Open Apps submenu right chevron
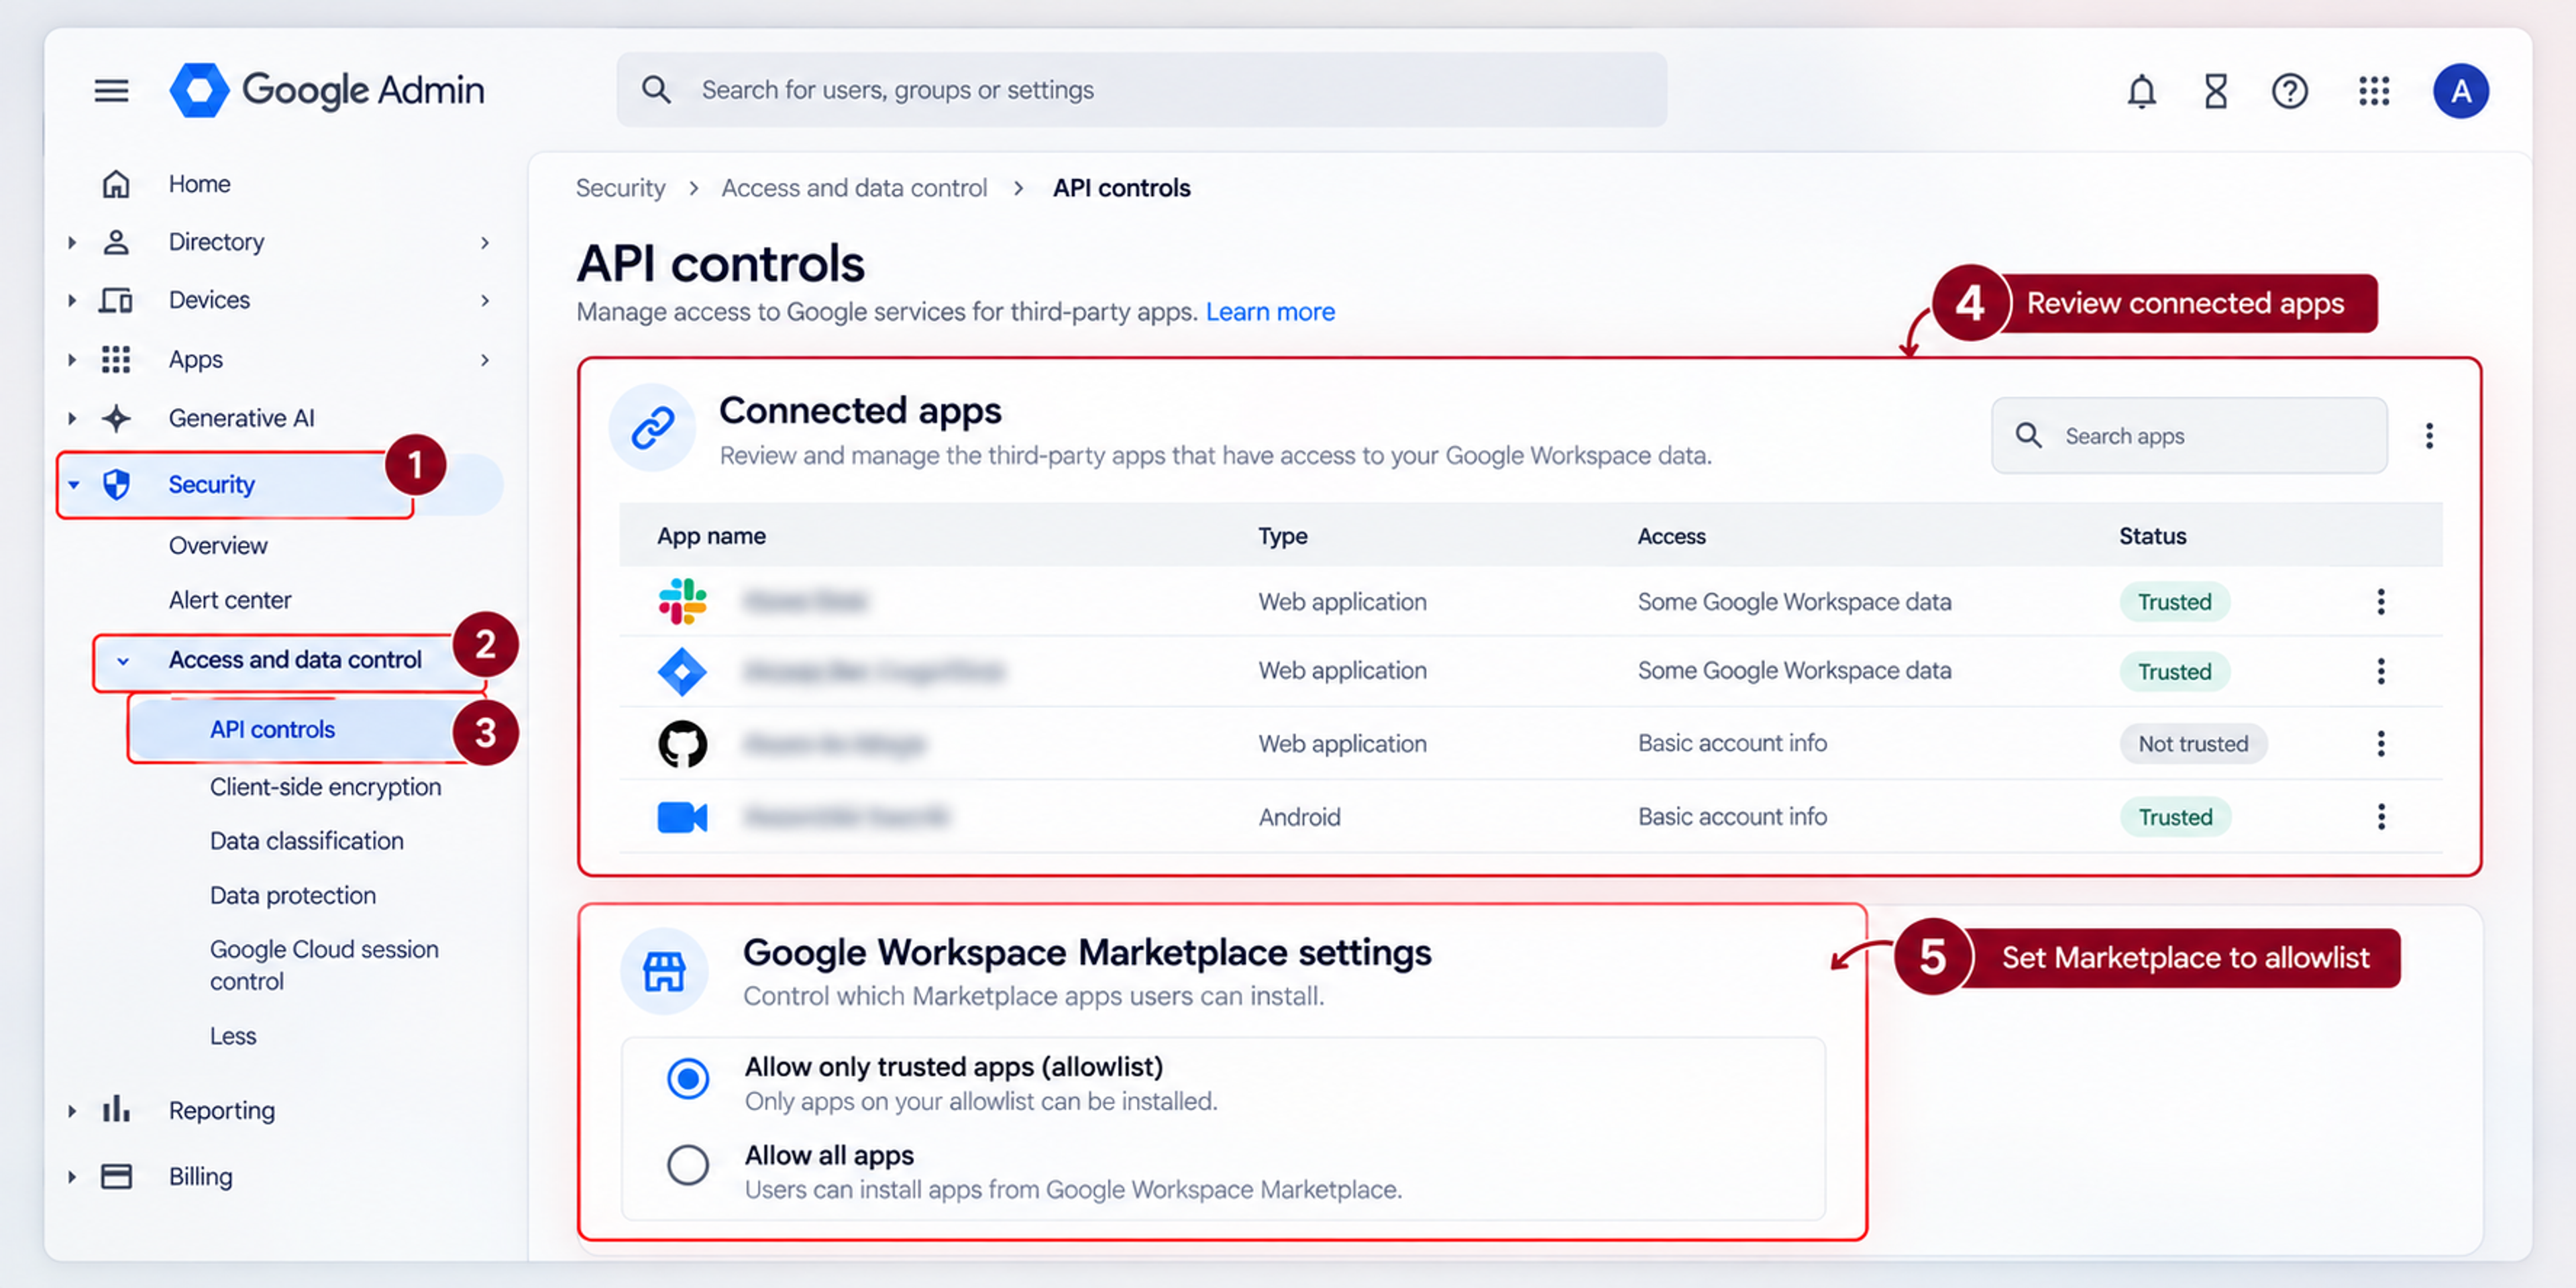2576x1288 pixels. pyautogui.click(x=485, y=359)
